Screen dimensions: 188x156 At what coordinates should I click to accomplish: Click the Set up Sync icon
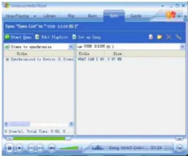click(x=74, y=37)
